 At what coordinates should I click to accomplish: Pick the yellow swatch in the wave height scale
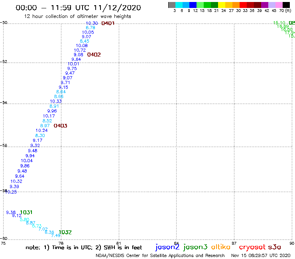[x=222, y=5]
